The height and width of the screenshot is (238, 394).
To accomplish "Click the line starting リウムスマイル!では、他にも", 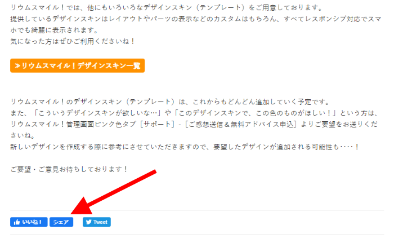I will pos(167,7).
